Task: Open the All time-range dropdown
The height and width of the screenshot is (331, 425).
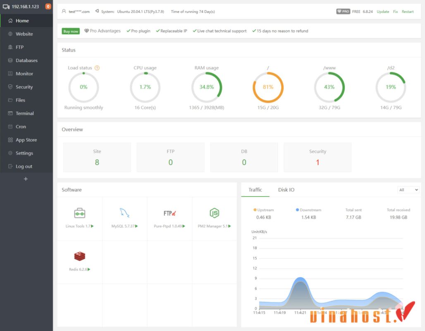Action: pyautogui.click(x=408, y=189)
